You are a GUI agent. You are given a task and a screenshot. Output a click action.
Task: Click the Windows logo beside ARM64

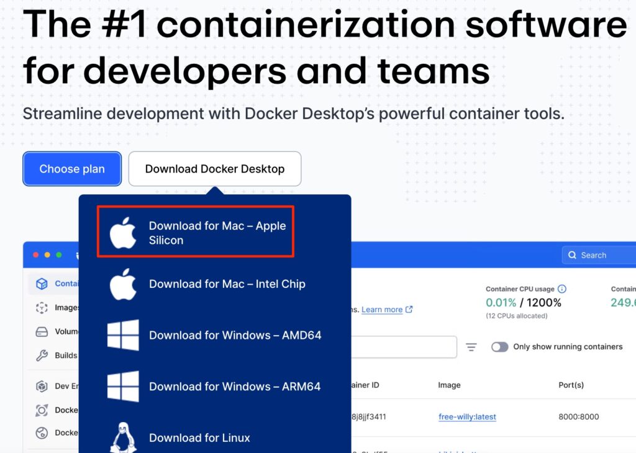pyautogui.click(x=123, y=387)
